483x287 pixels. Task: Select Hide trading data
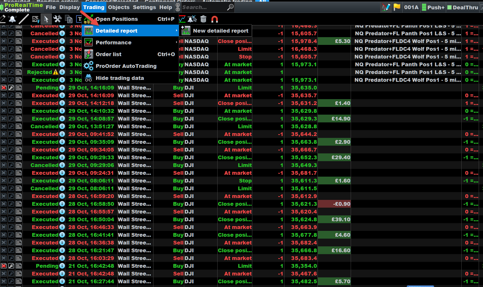coord(131,78)
